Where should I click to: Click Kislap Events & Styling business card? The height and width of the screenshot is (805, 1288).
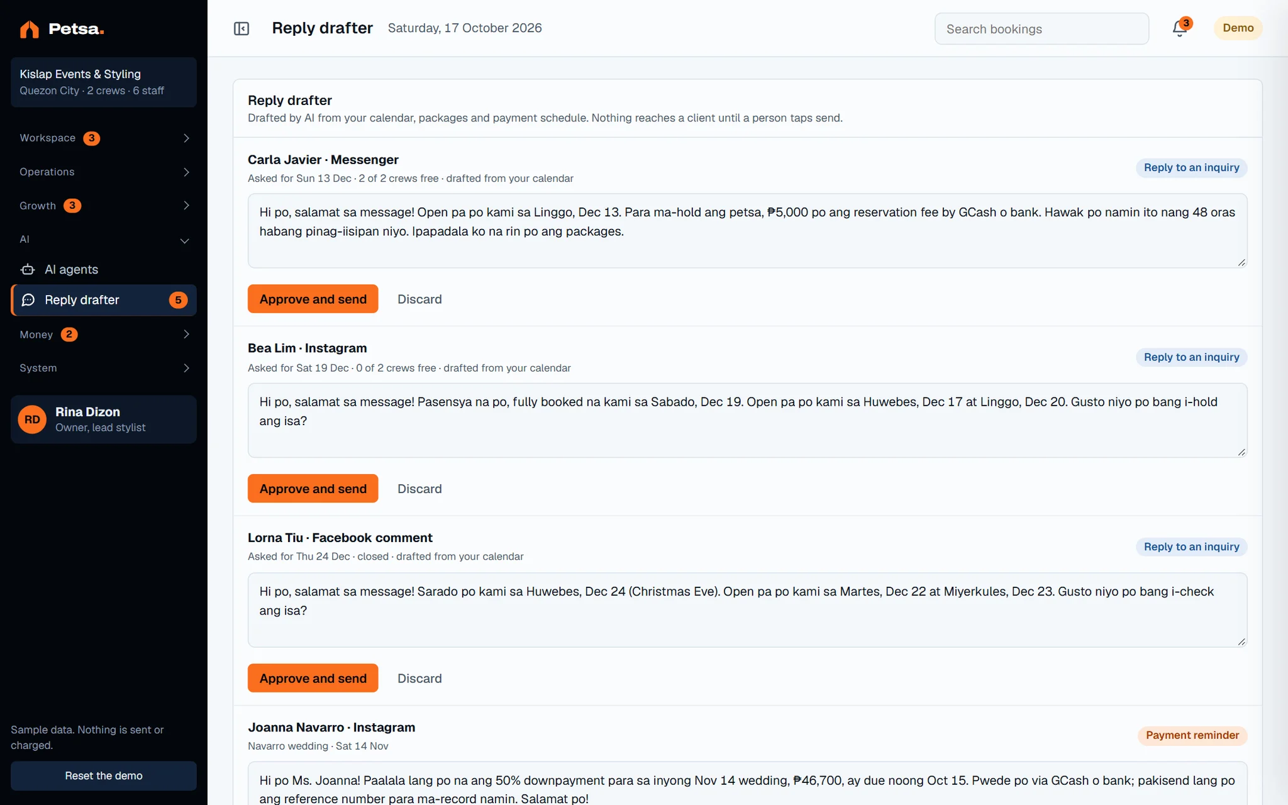click(104, 82)
